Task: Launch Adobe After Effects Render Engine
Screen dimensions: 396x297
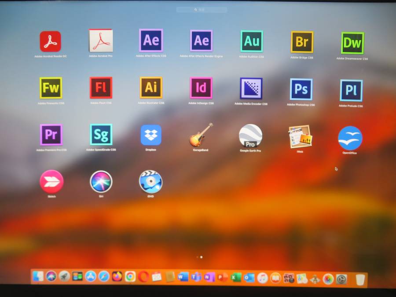Action: tap(201, 40)
